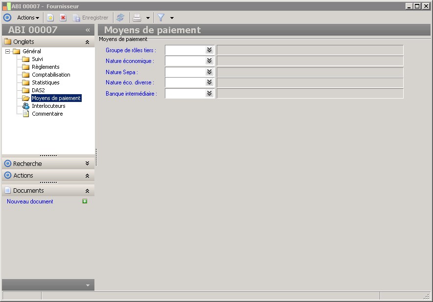This screenshot has width=433, height=302.
Task: Select Interlocuteurs in the tree
Action: coord(48,106)
